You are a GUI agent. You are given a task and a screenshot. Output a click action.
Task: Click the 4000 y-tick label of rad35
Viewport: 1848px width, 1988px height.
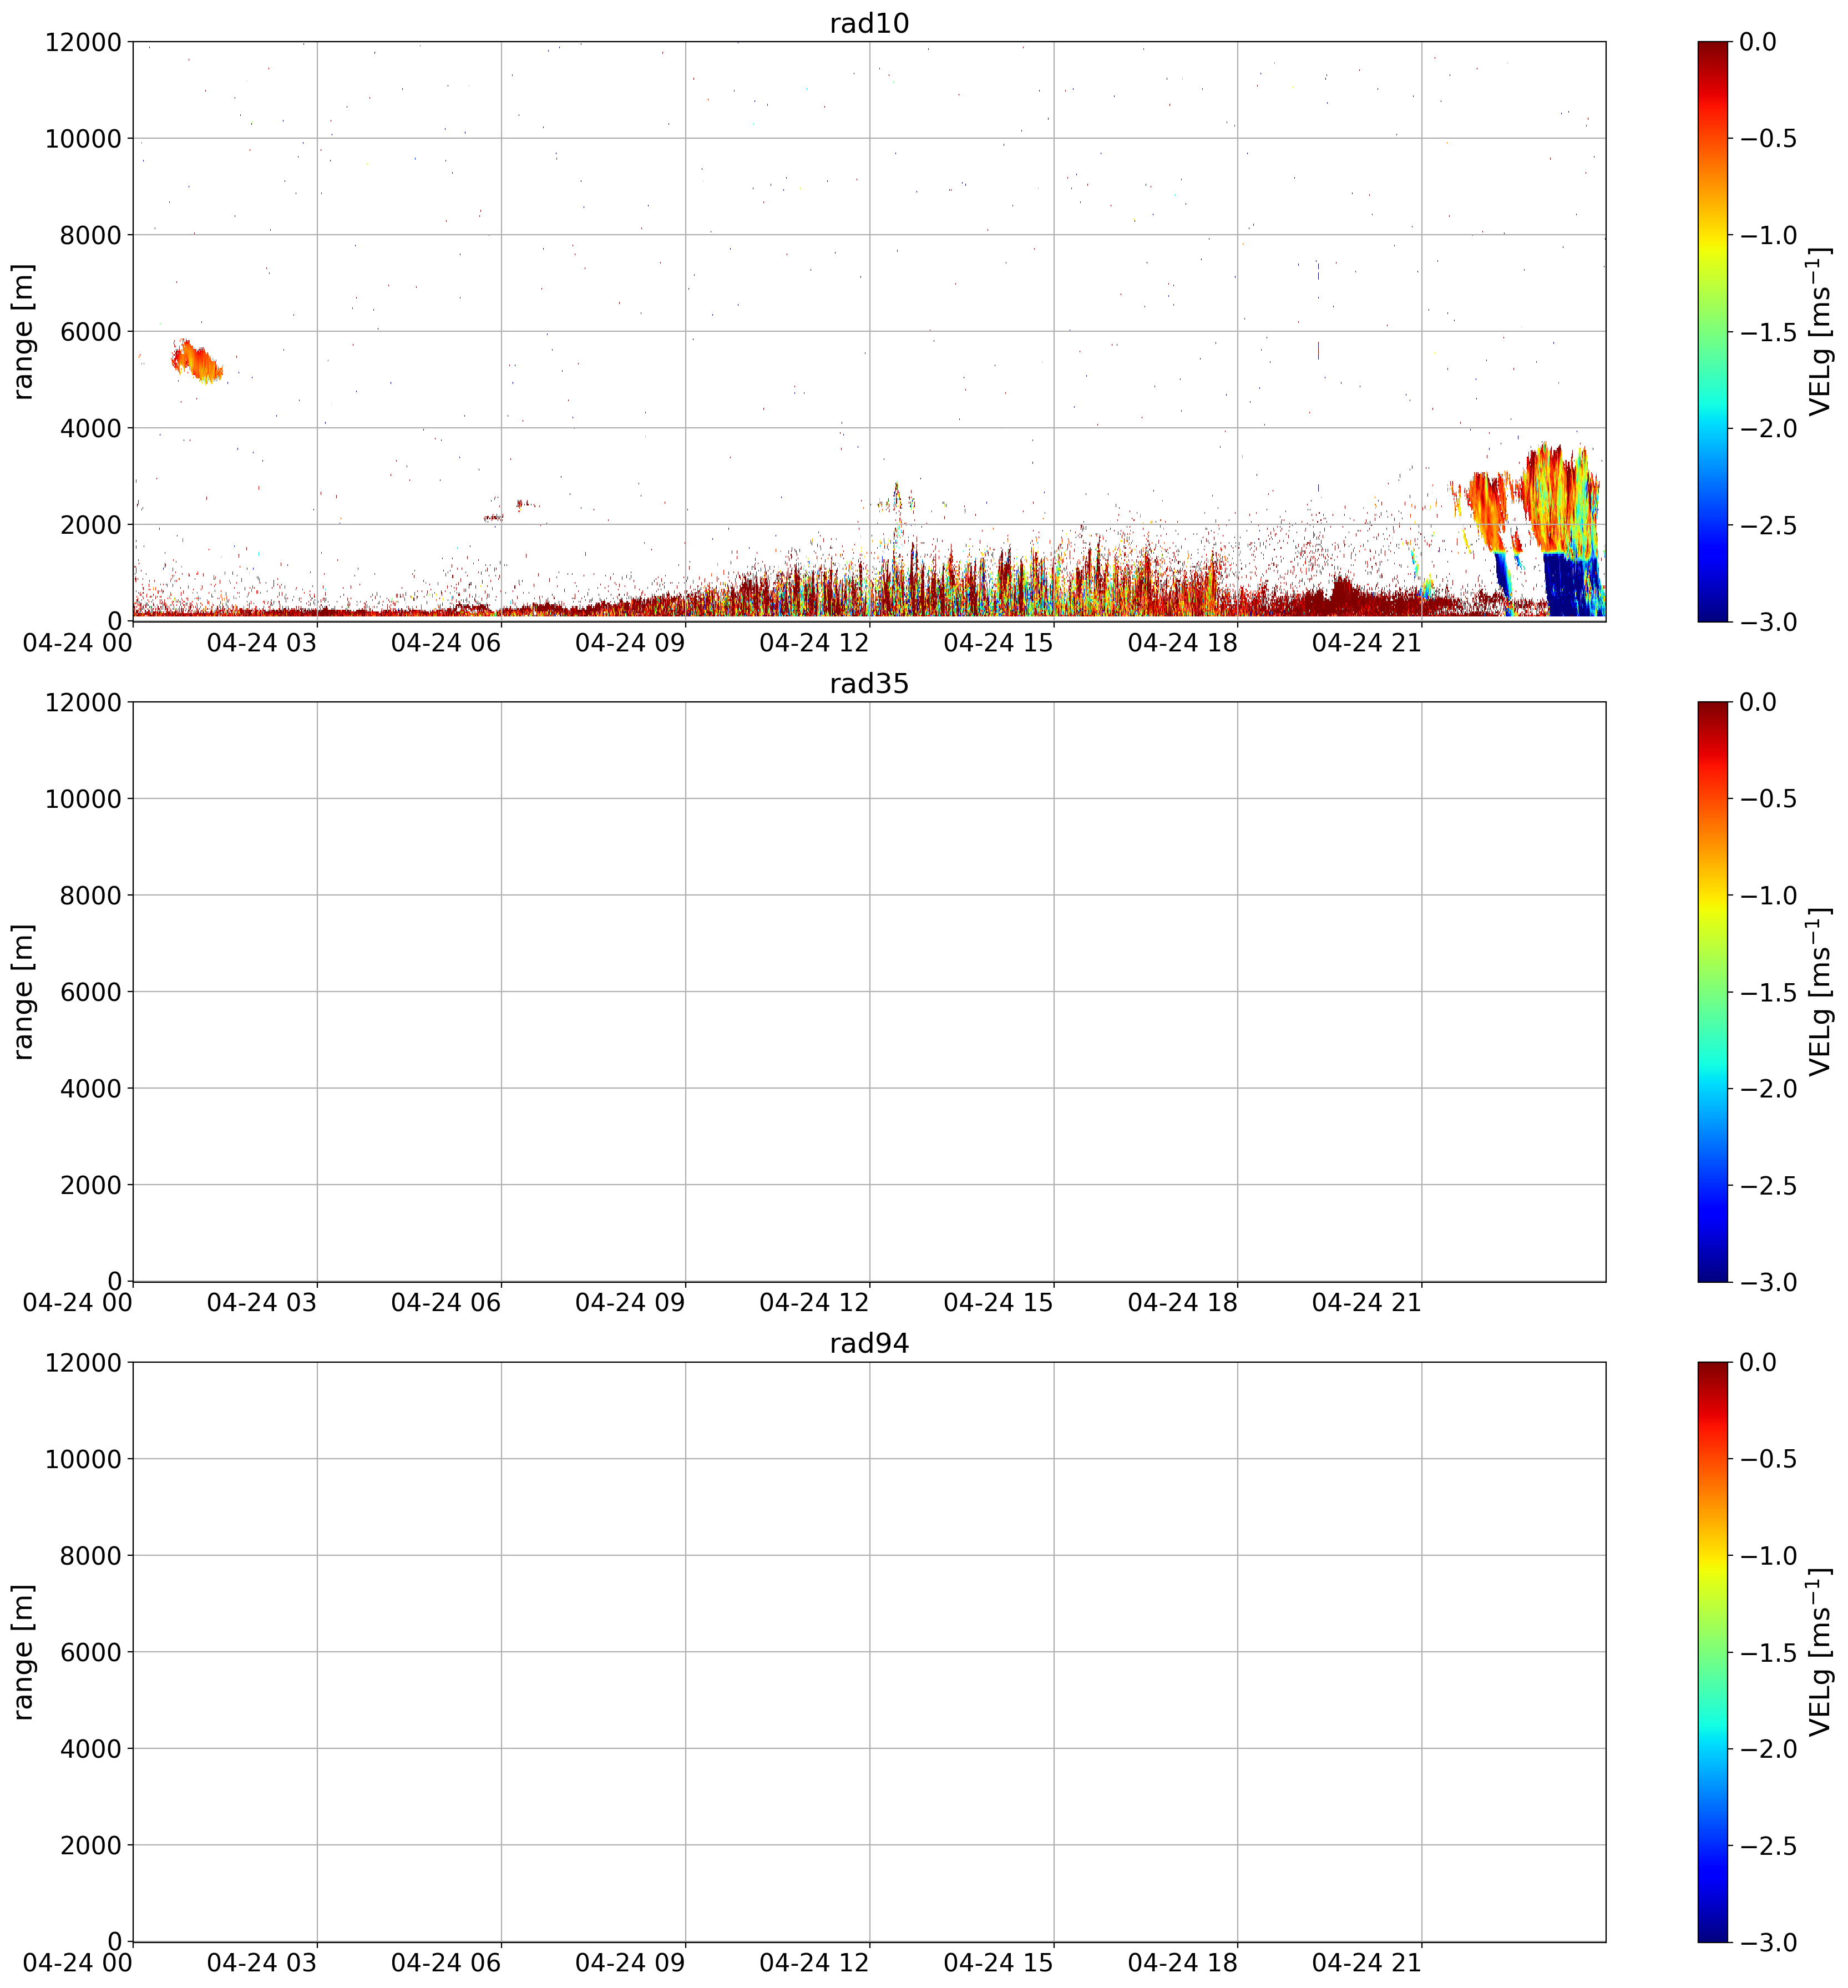tap(90, 1089)
